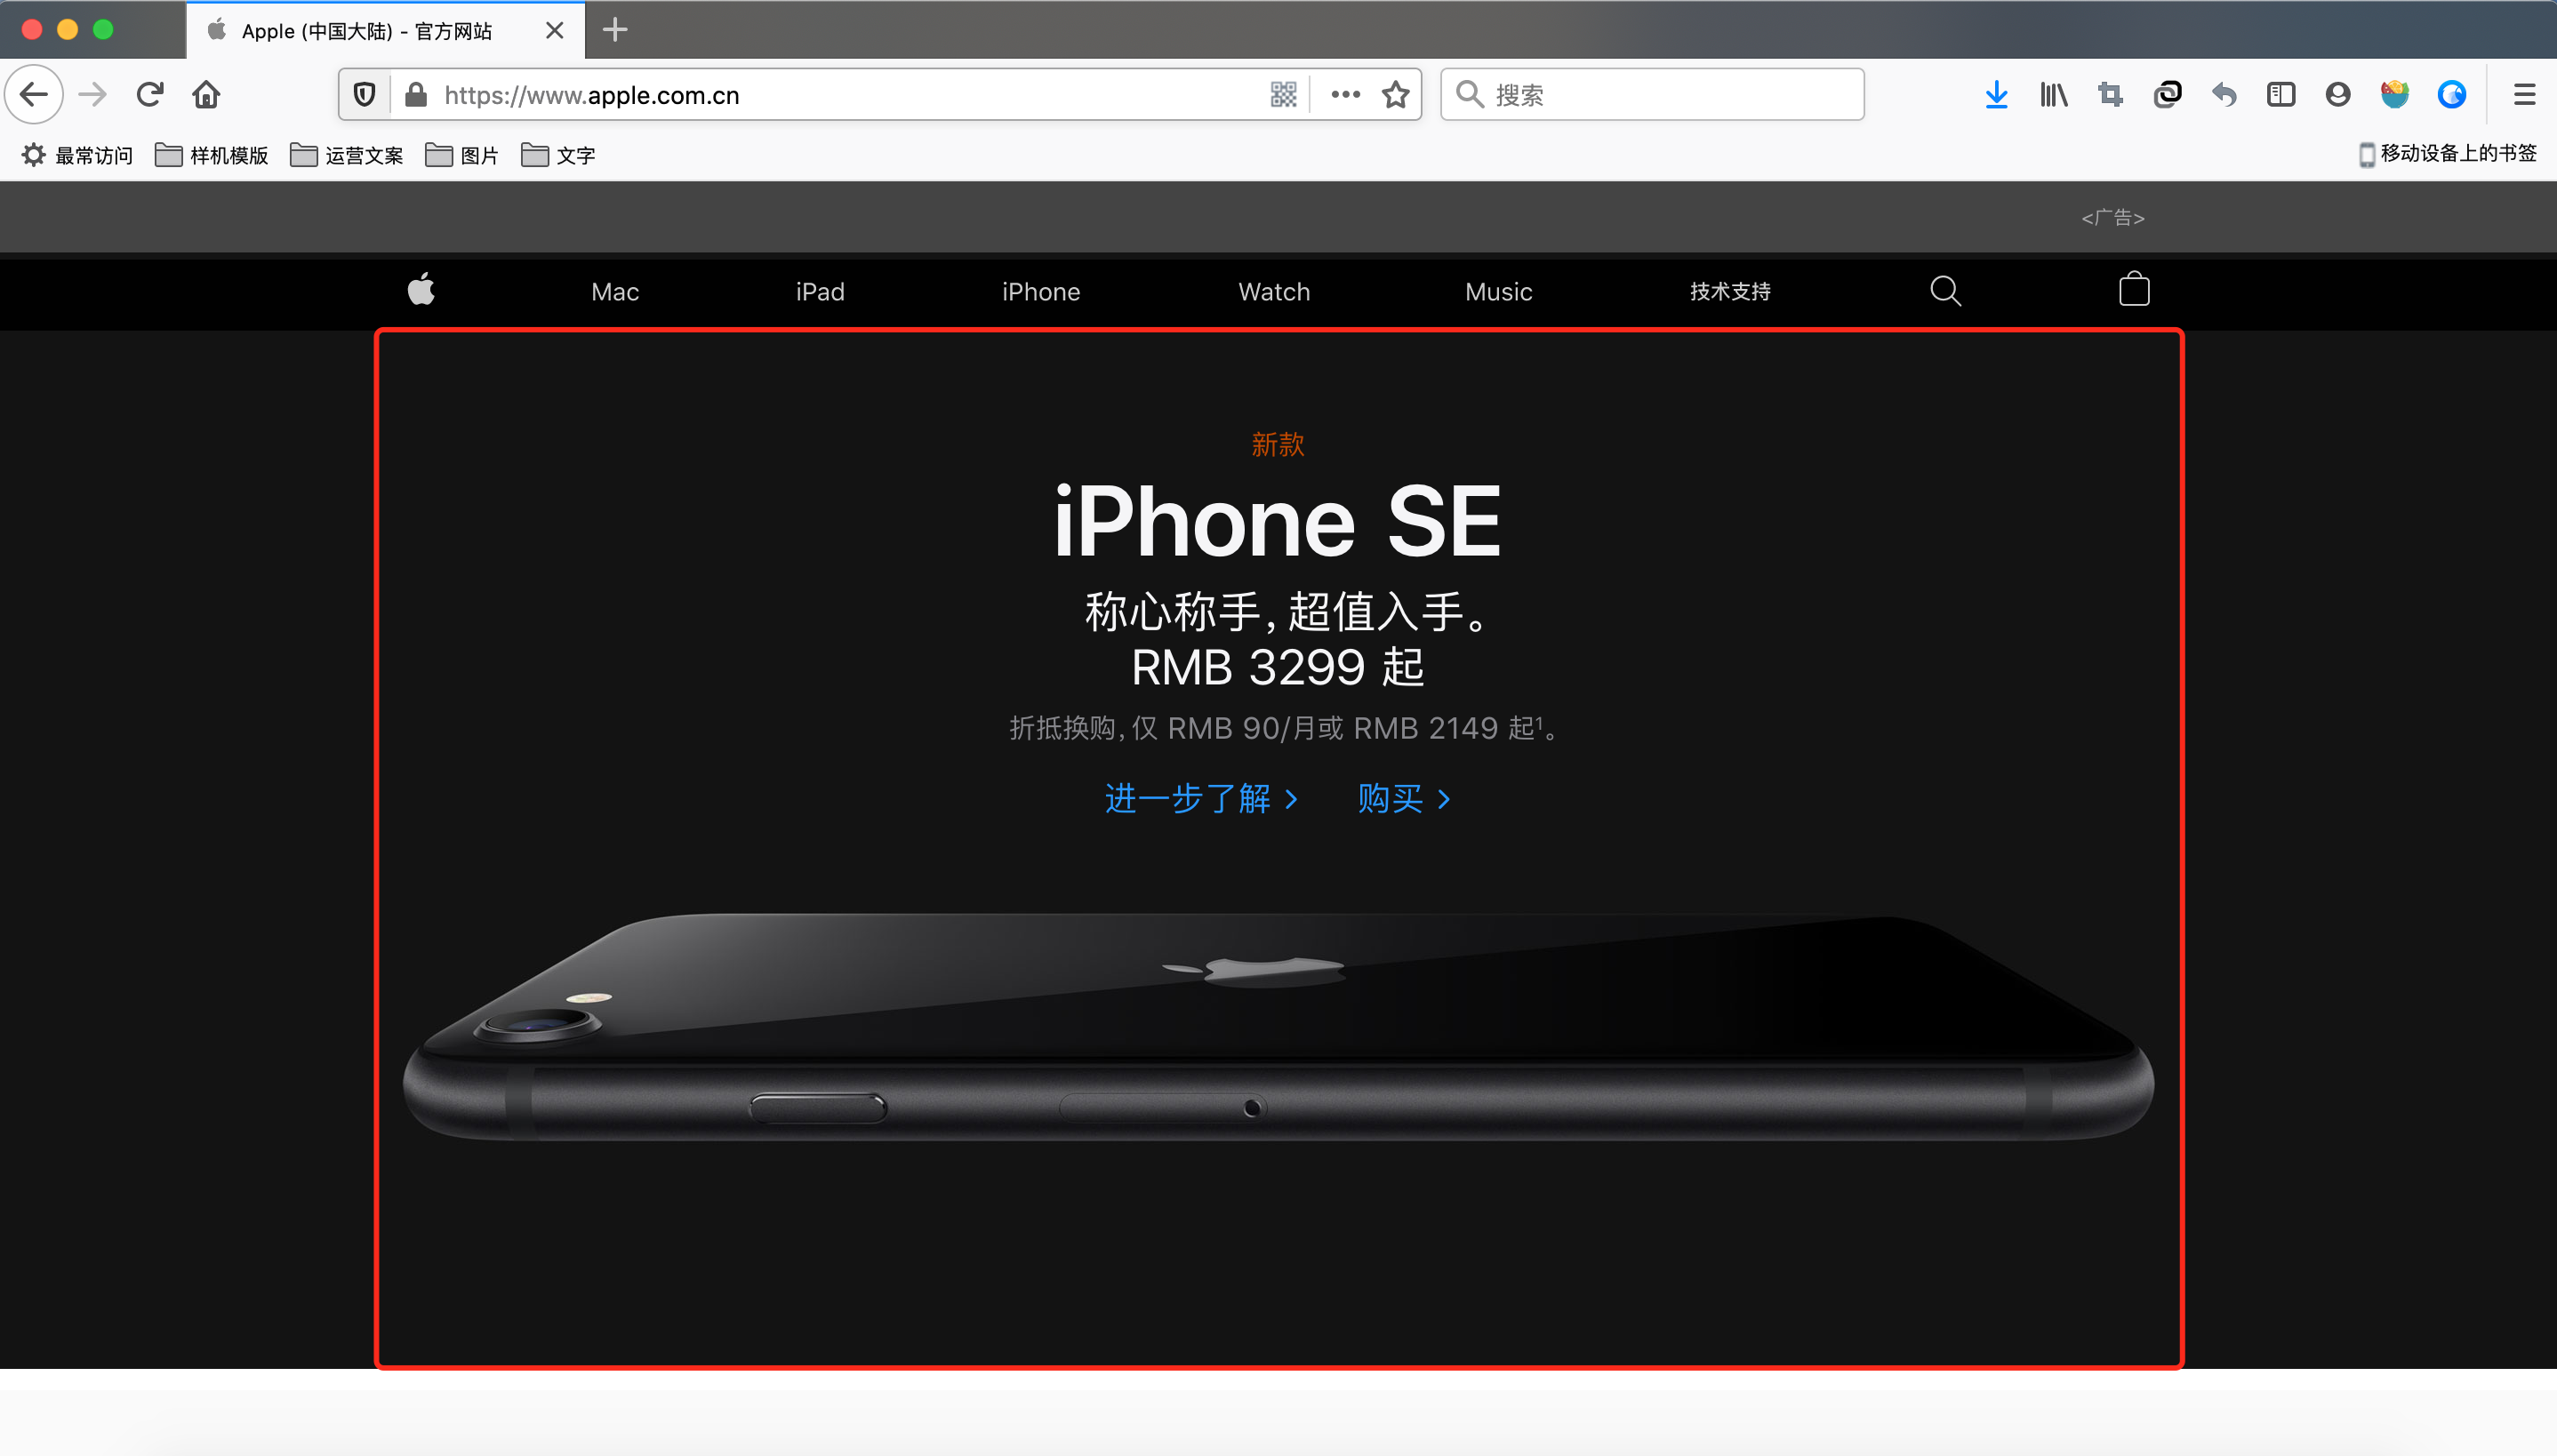Viewport: 2557px width, 1456px height.
Task: Open the Firefox downloads arrow icon
Action: pyautogui.click(x=1996, y=95)
